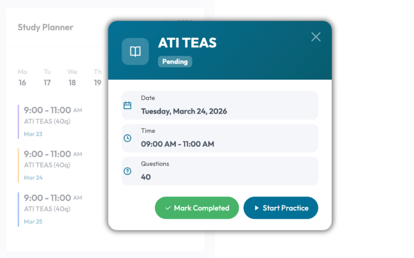Click the questions count 40
The height and width of the screenshot is (258, 414).
pyautogui.click(x=146, y=177)
